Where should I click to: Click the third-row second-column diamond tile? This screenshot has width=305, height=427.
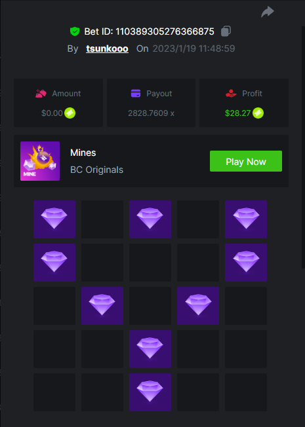(x=102, y=306)
